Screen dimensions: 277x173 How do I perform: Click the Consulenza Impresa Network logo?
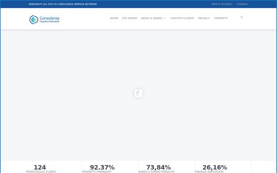pos(44,20)
